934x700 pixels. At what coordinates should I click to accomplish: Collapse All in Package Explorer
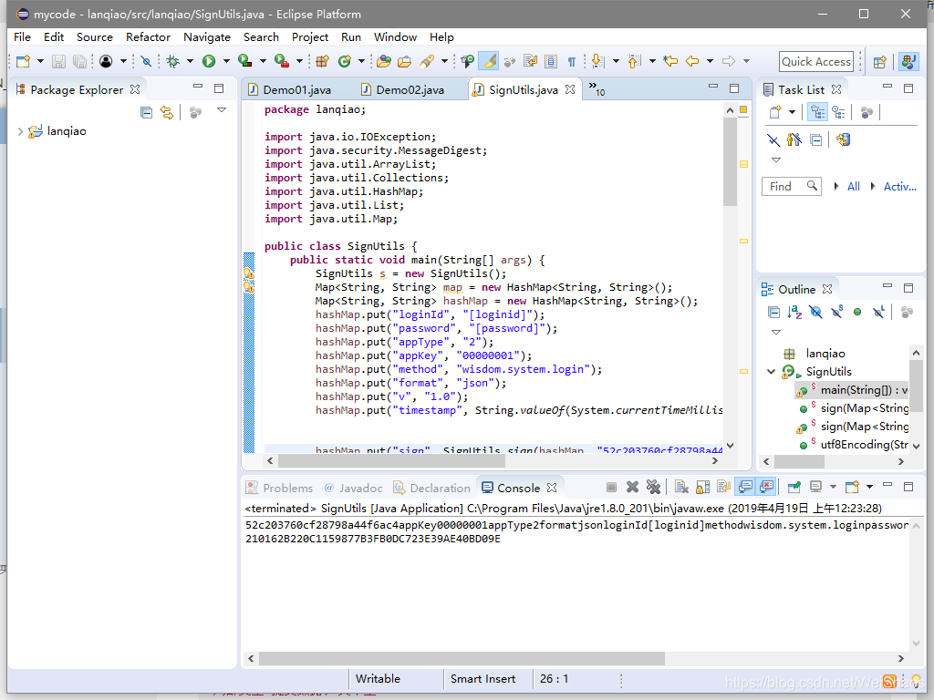146,112
